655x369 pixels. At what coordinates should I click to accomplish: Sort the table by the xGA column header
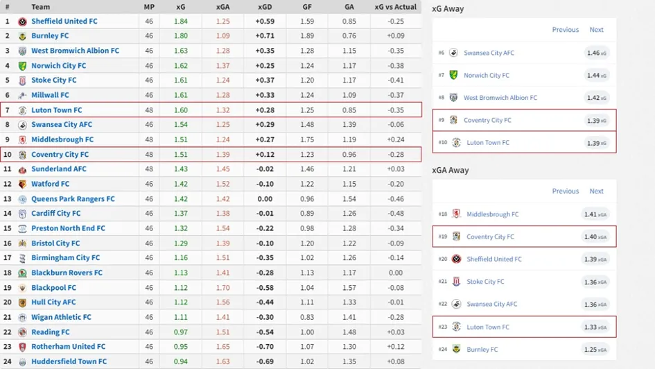pos(222,7)
